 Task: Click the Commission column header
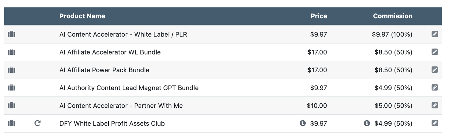pos(392,16)
